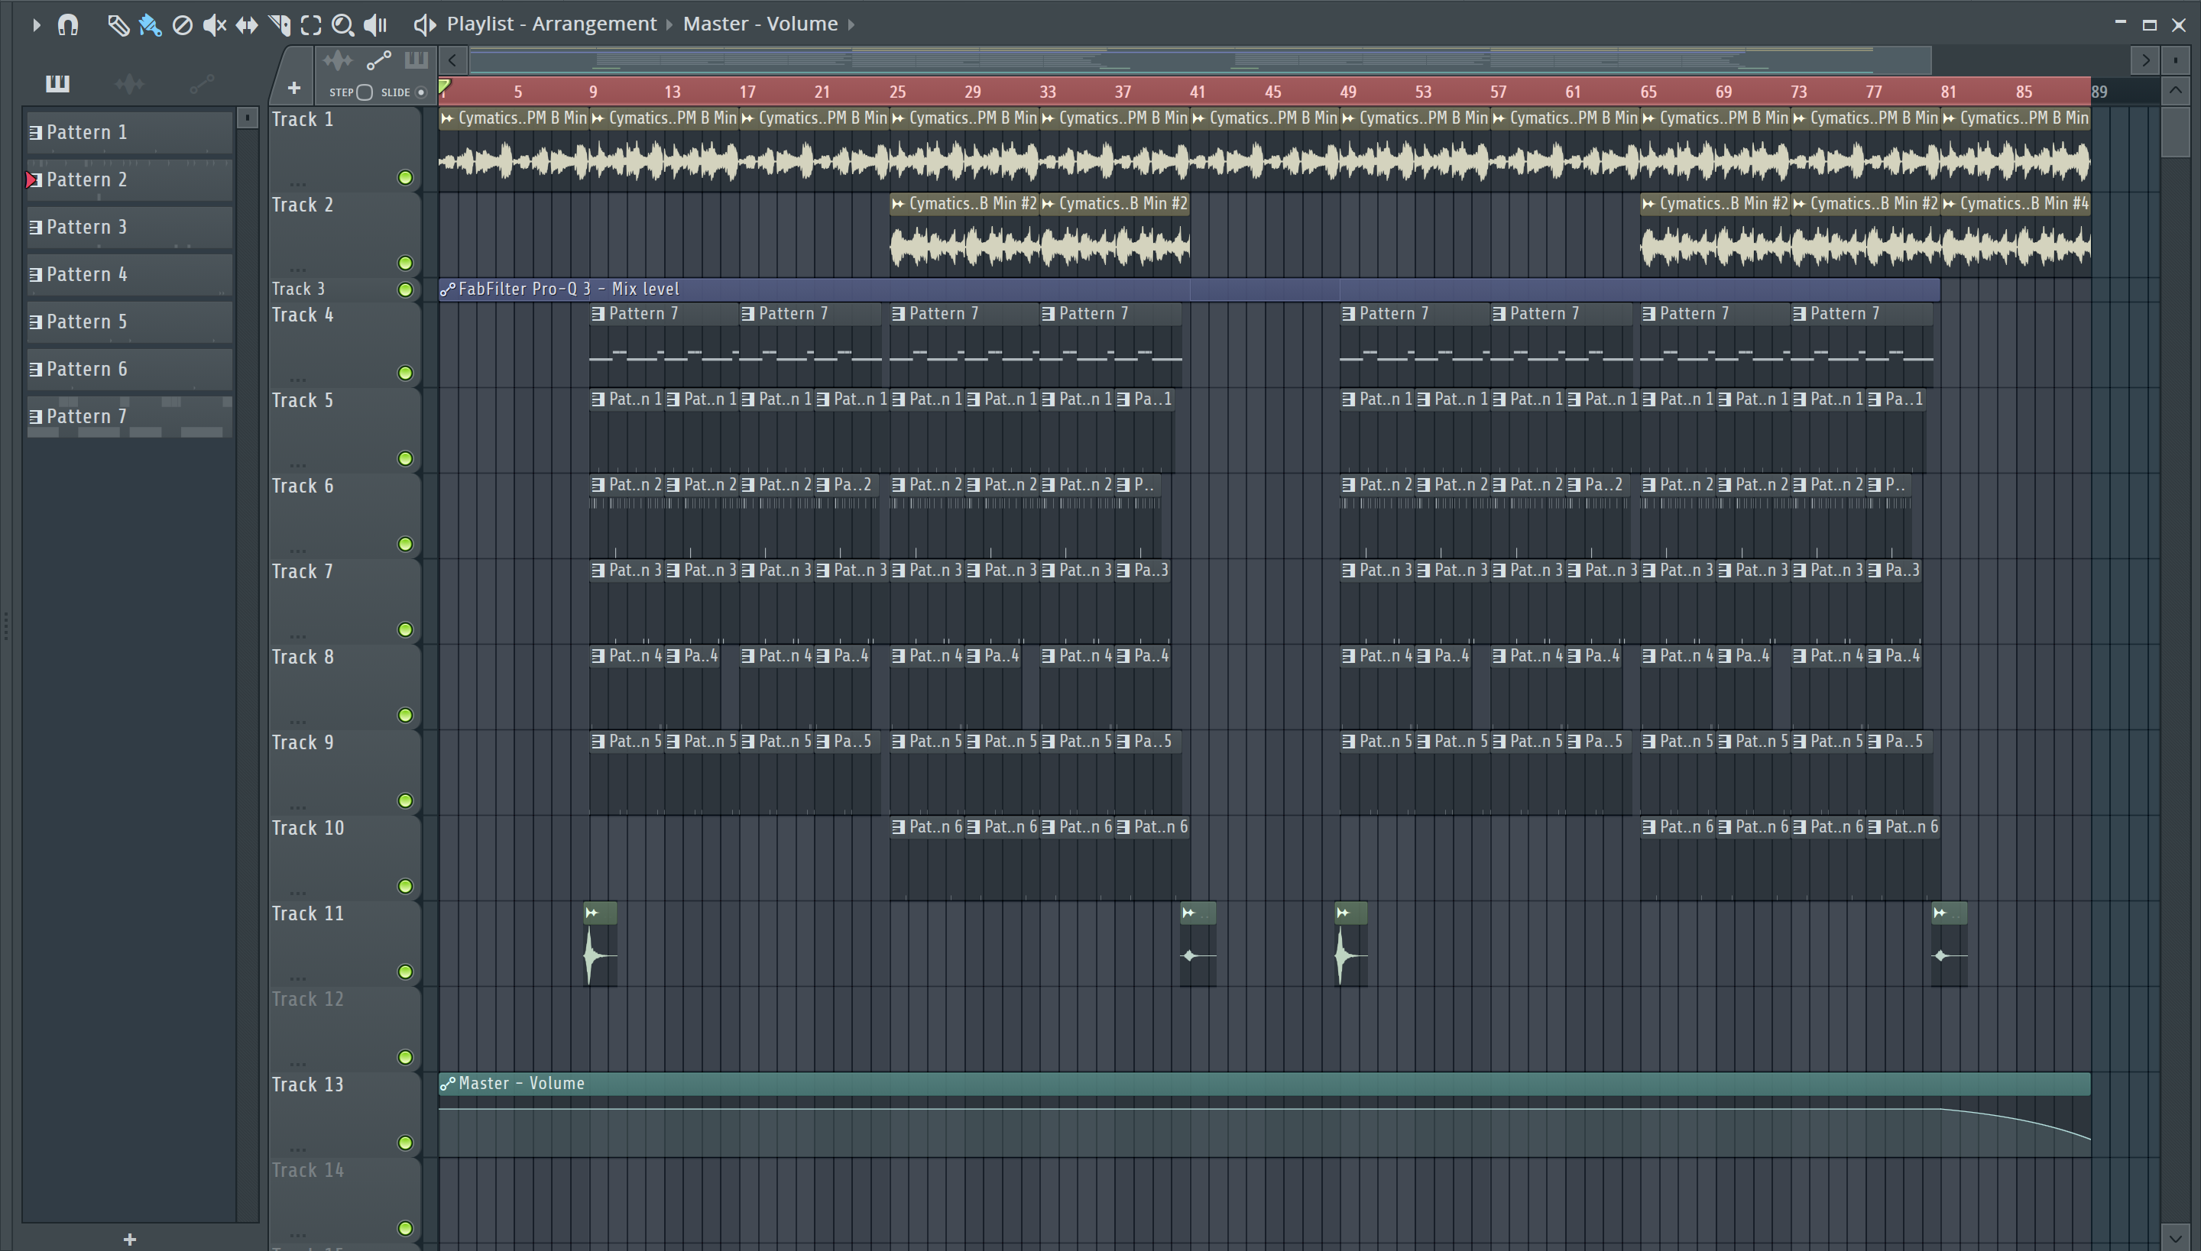Screen dimensions: 2201x1251
Task: Open the picker panel options button
Action: pyautogui.click(x=248, y=118)
